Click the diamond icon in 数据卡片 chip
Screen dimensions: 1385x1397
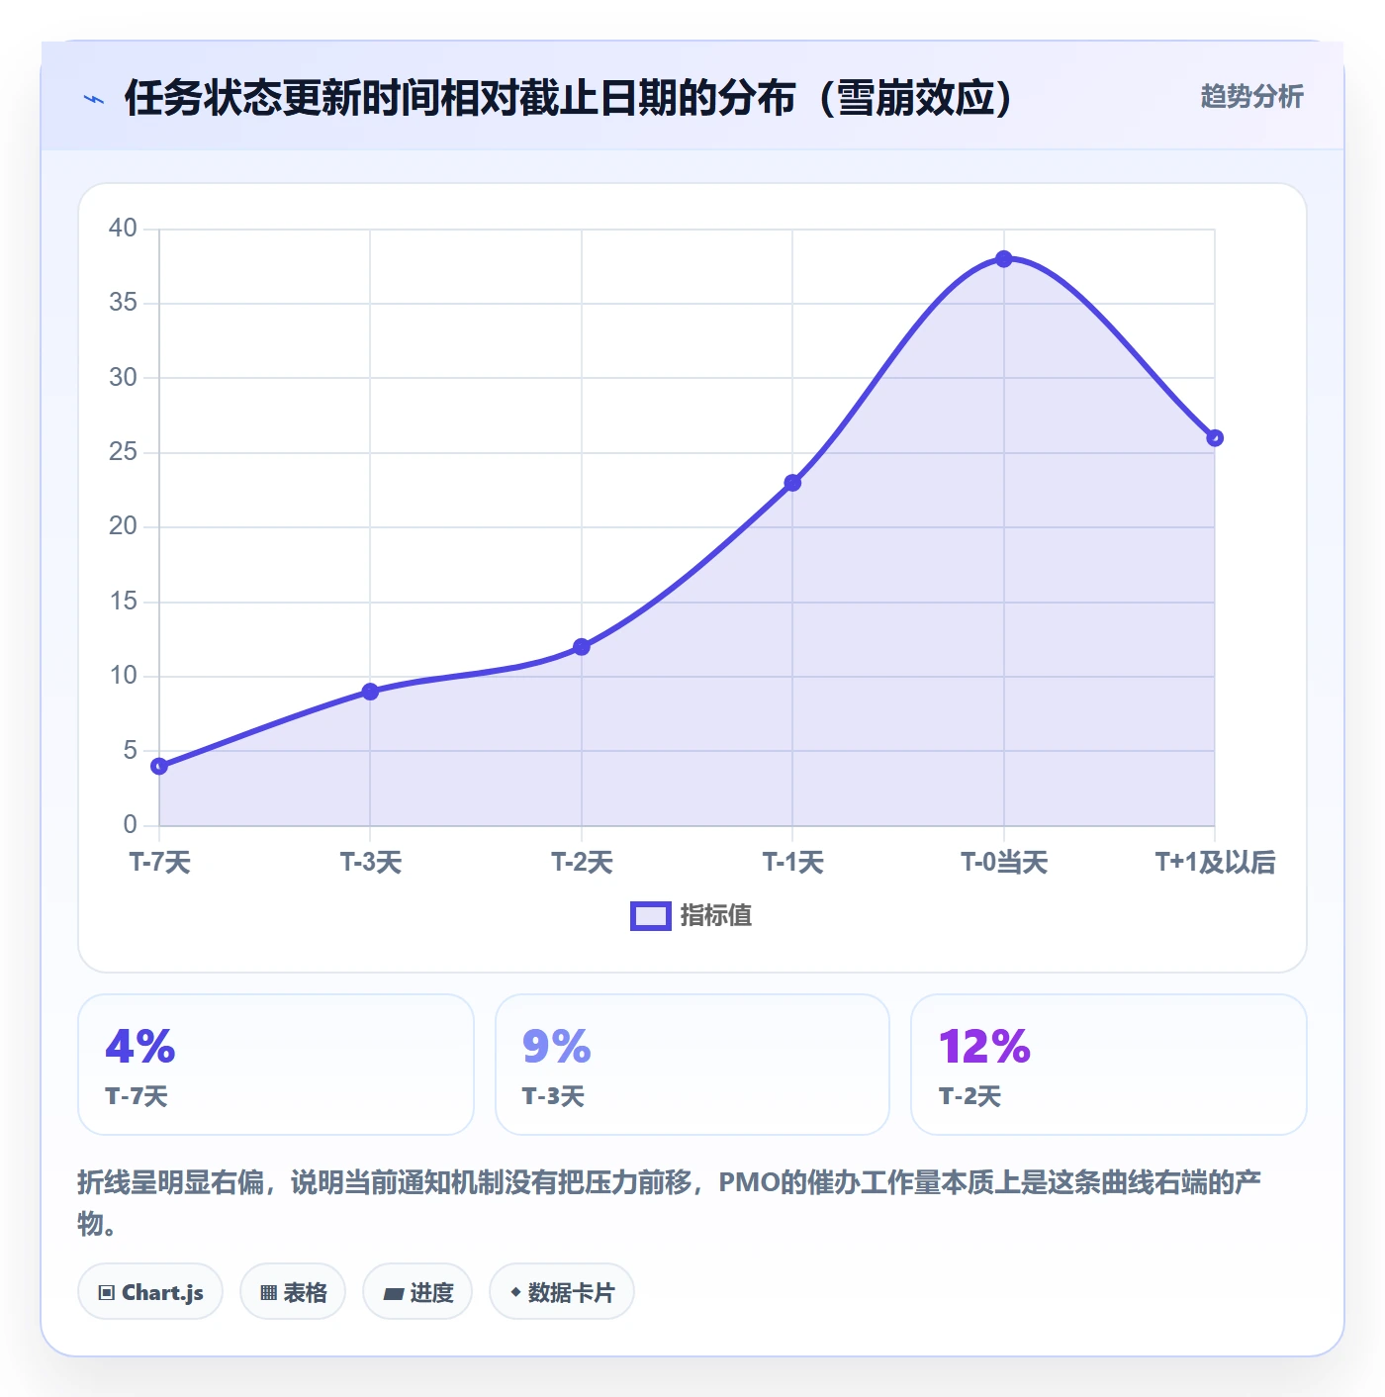(x=515, y=1292)
